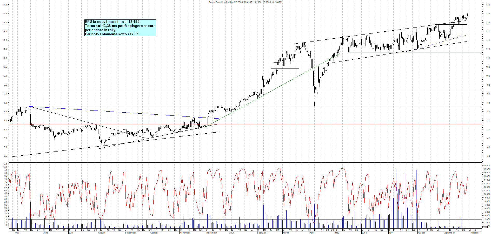Click the 100 oscillator scale label
This screenshot has width=491, height=234.
point(5,167)
